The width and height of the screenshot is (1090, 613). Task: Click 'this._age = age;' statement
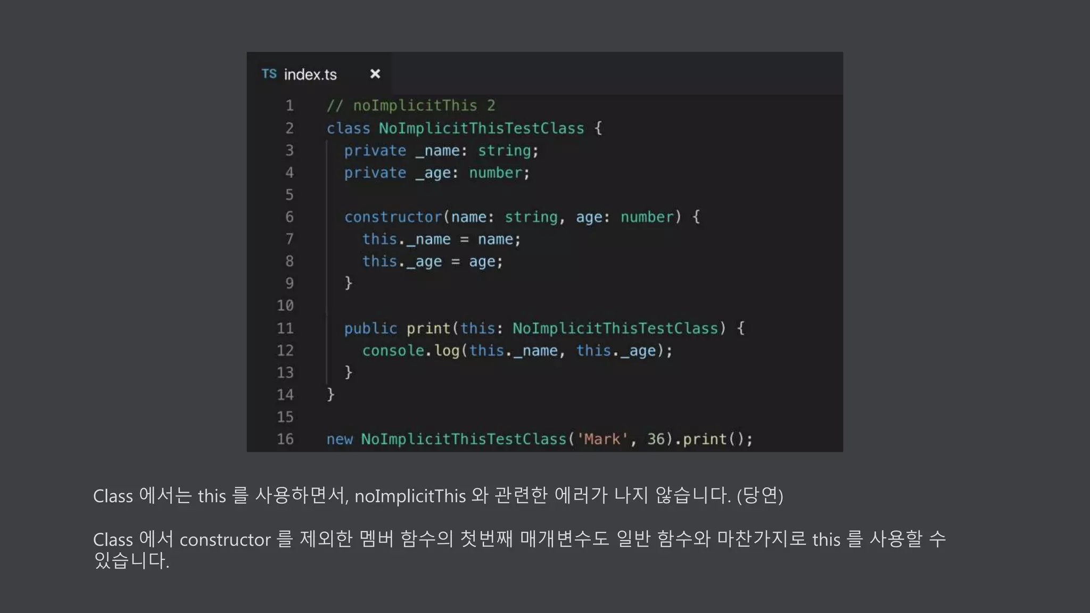click(432, 262)
